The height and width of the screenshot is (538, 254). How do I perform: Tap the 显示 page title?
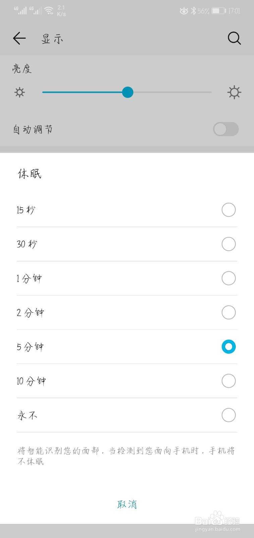[x=52, y=39]
